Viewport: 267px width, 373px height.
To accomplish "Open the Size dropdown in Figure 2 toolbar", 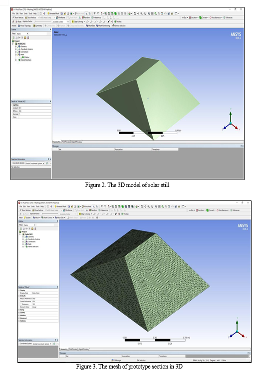I will point(185,17).
